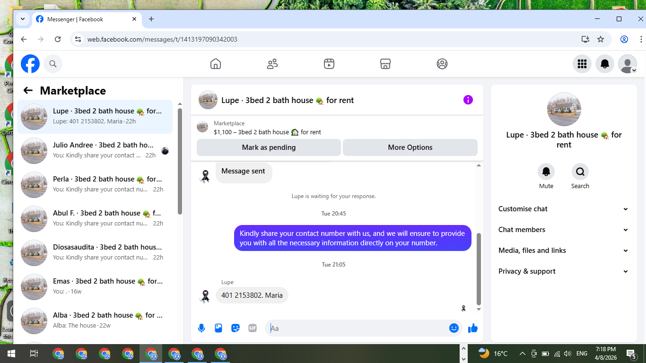Click the seen avatar under the last message
Viewport: 646px width, 363px height.
[x=463, y=308]
